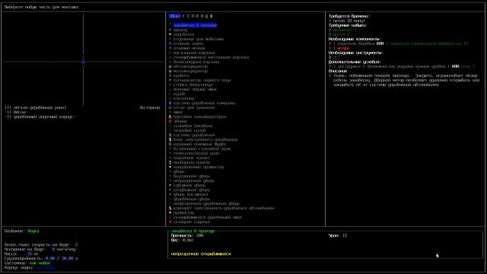Switch to the 'П' category tab
487x274 pixels.
(x=193, y=16)
